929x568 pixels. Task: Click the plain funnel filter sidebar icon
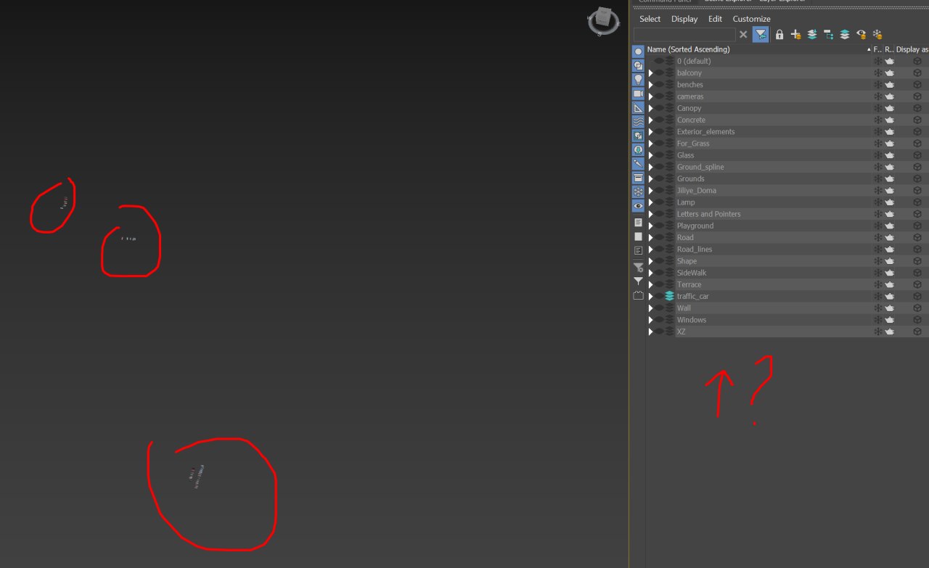638,281
